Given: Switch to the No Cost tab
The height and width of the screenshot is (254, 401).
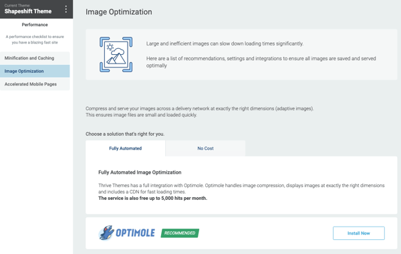Looking at the screenshot, I should (205, 148).
